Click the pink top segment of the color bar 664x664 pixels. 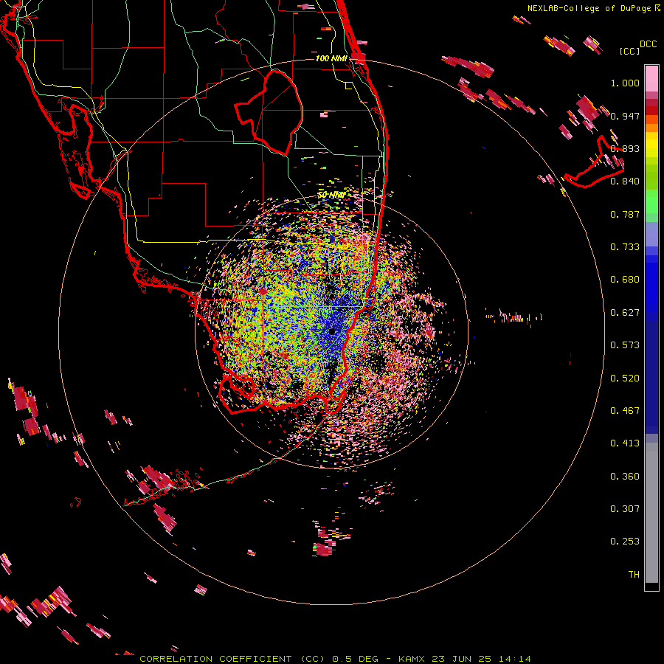coord(651,78)
